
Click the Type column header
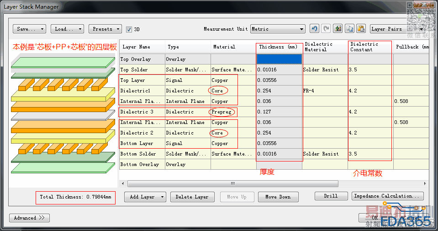tap(188, 47)
